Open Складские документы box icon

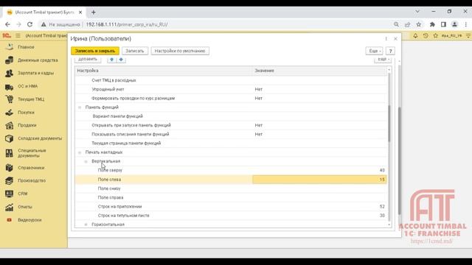click(x=10, y=138)
